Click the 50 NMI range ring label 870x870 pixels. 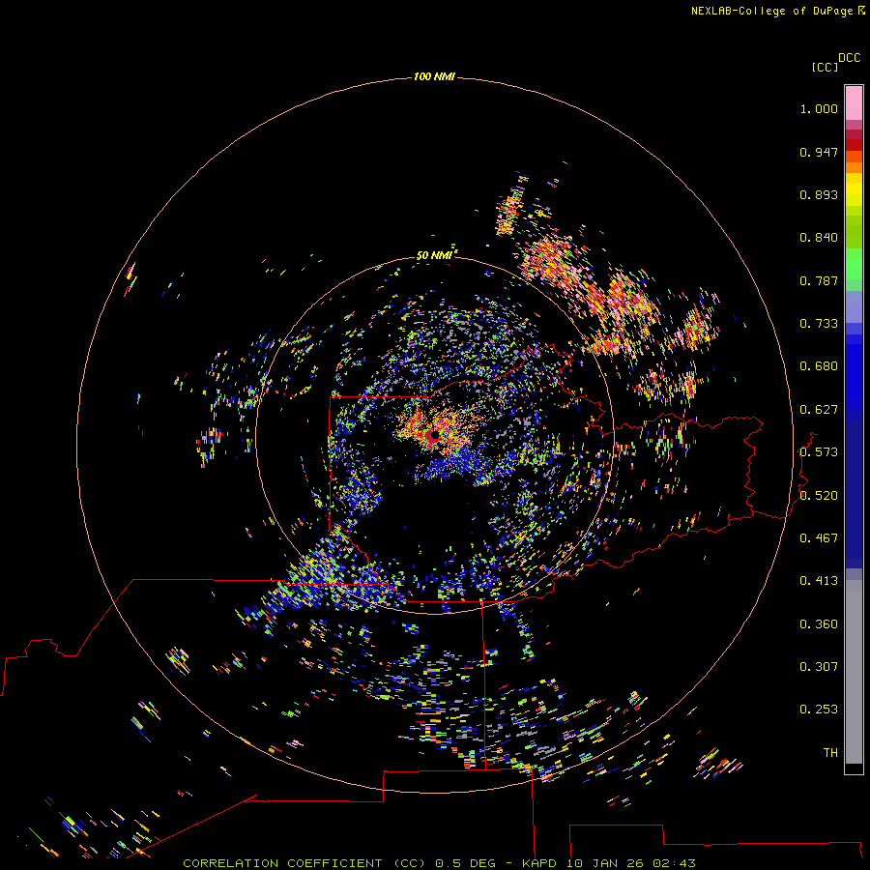(x=434, y=255)
